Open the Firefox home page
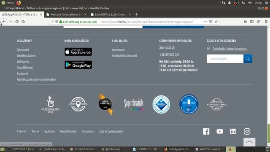This screenshot has width=270, height=152. [x=23, y=22]
